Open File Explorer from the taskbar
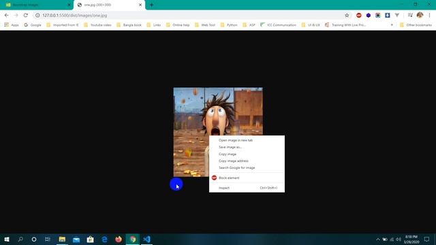Screen dimensions: 436x245 [62, 239]
